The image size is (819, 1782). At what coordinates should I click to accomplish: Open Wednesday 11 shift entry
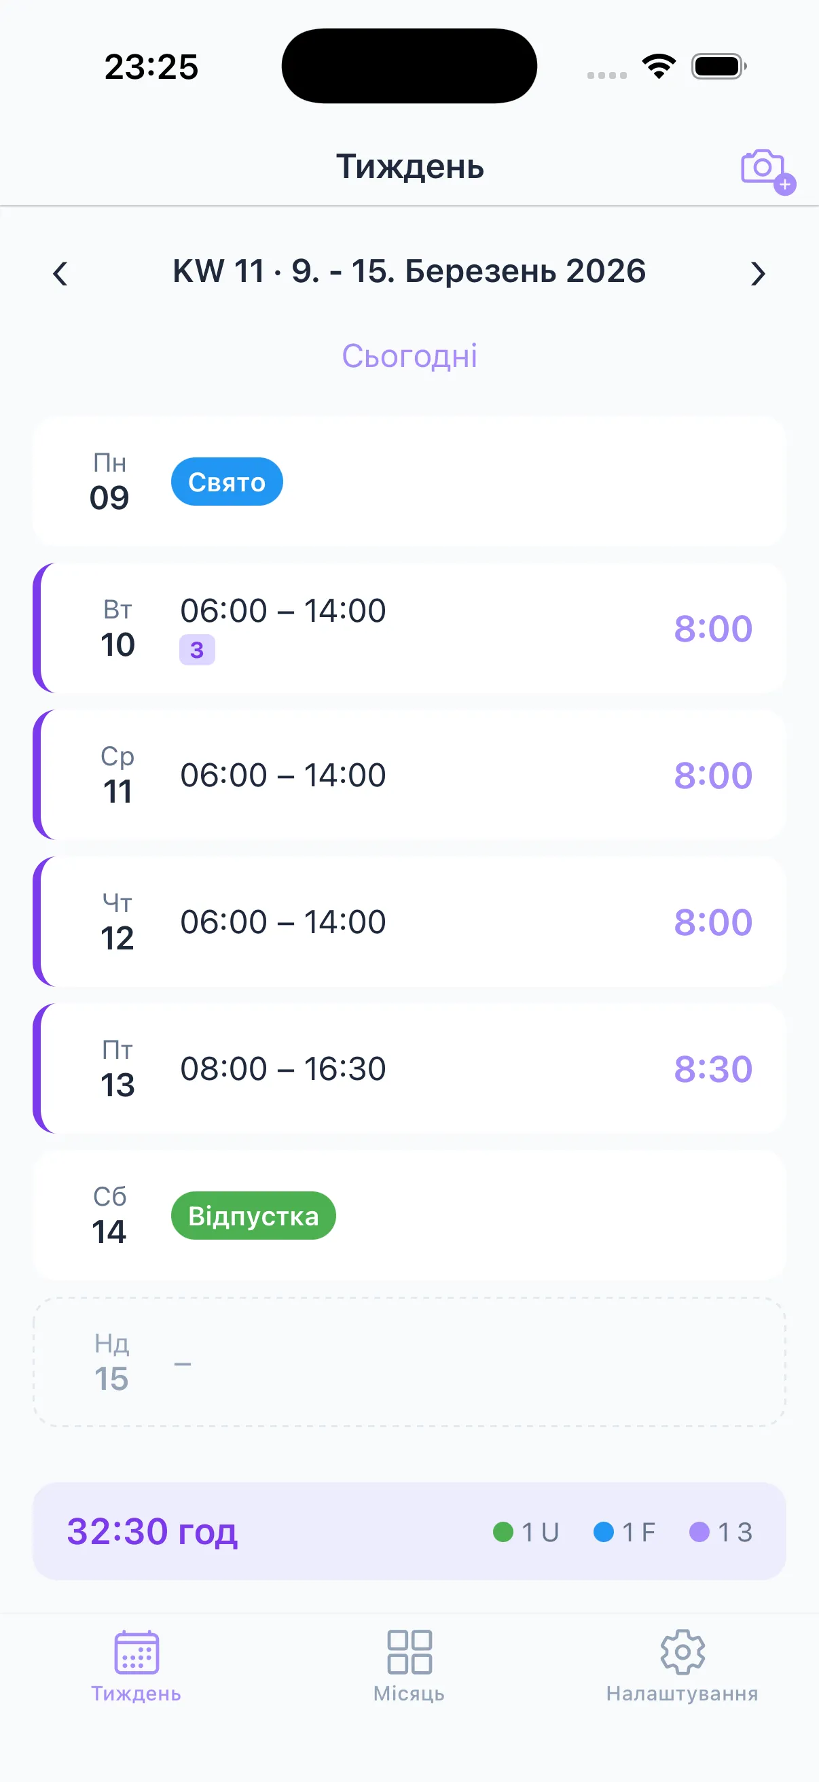(409, 775)
